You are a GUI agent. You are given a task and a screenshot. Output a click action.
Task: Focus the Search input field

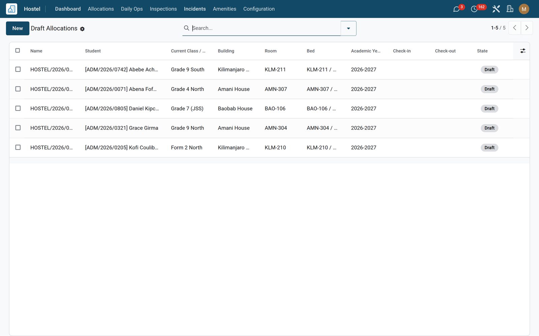pyautogui.click(x=265, y=28)
